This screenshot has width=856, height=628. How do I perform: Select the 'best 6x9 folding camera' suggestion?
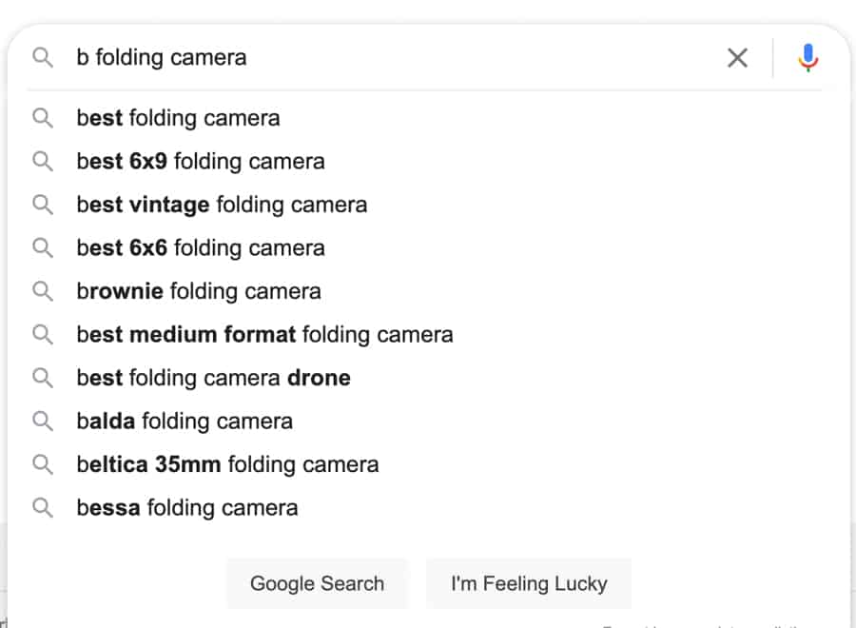[x=201, y=161]
